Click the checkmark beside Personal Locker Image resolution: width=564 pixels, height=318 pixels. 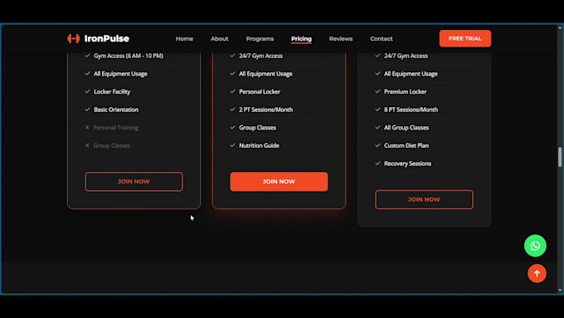(x=232, y=91)
